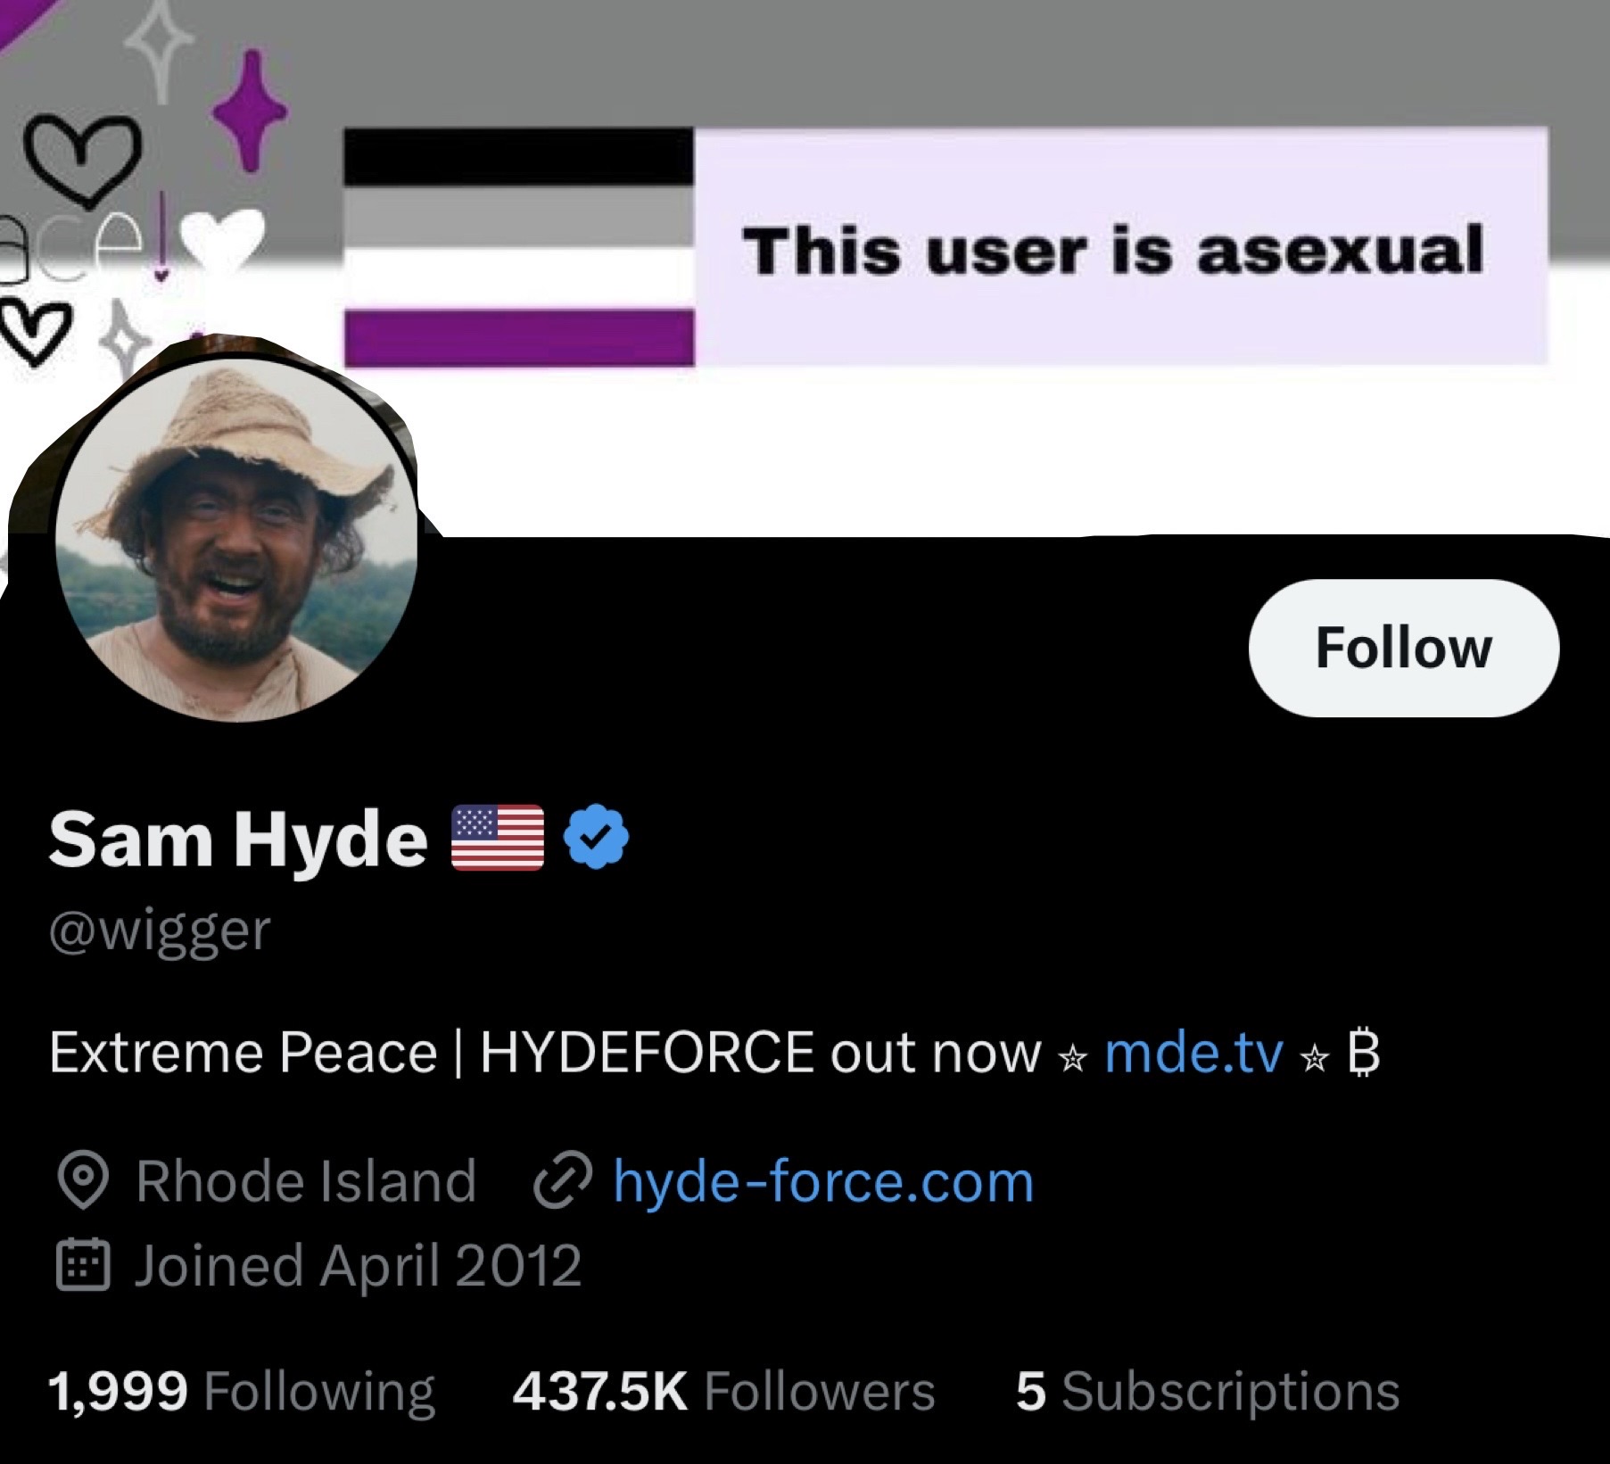Click the purple sparkle in the banner
This screenshot has height=1464, width=1610.
[251, 111]
